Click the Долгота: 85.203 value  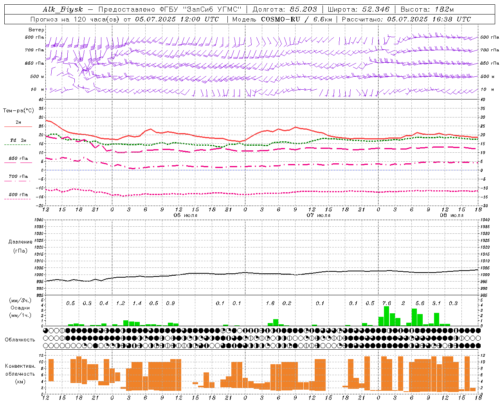285,10
